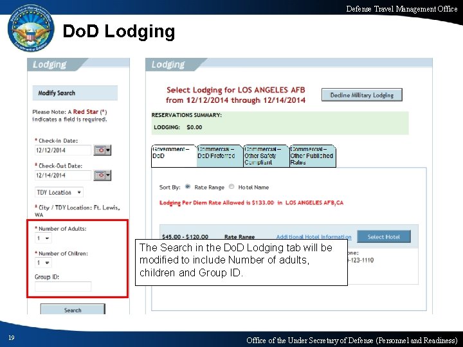Open the Commercial – Other Published Rates tab

pyautogui.click(x=313, y=156)
